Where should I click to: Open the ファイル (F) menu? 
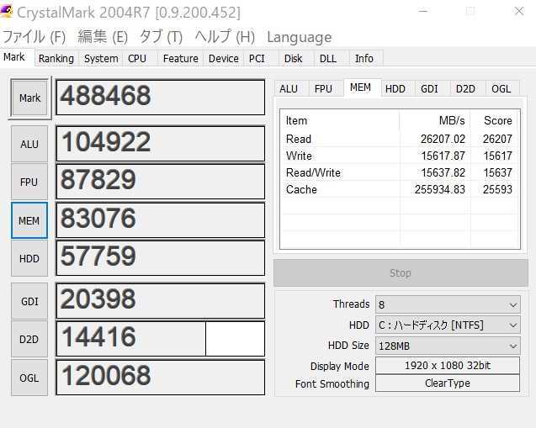click(34, 37)
